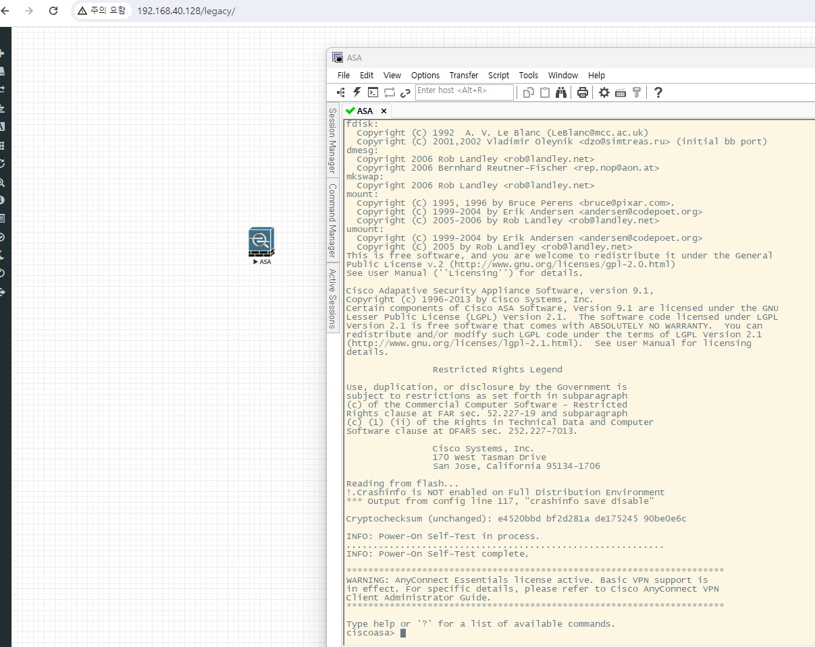
Task: Click the Help question mark icon
Action: (658, 92)
